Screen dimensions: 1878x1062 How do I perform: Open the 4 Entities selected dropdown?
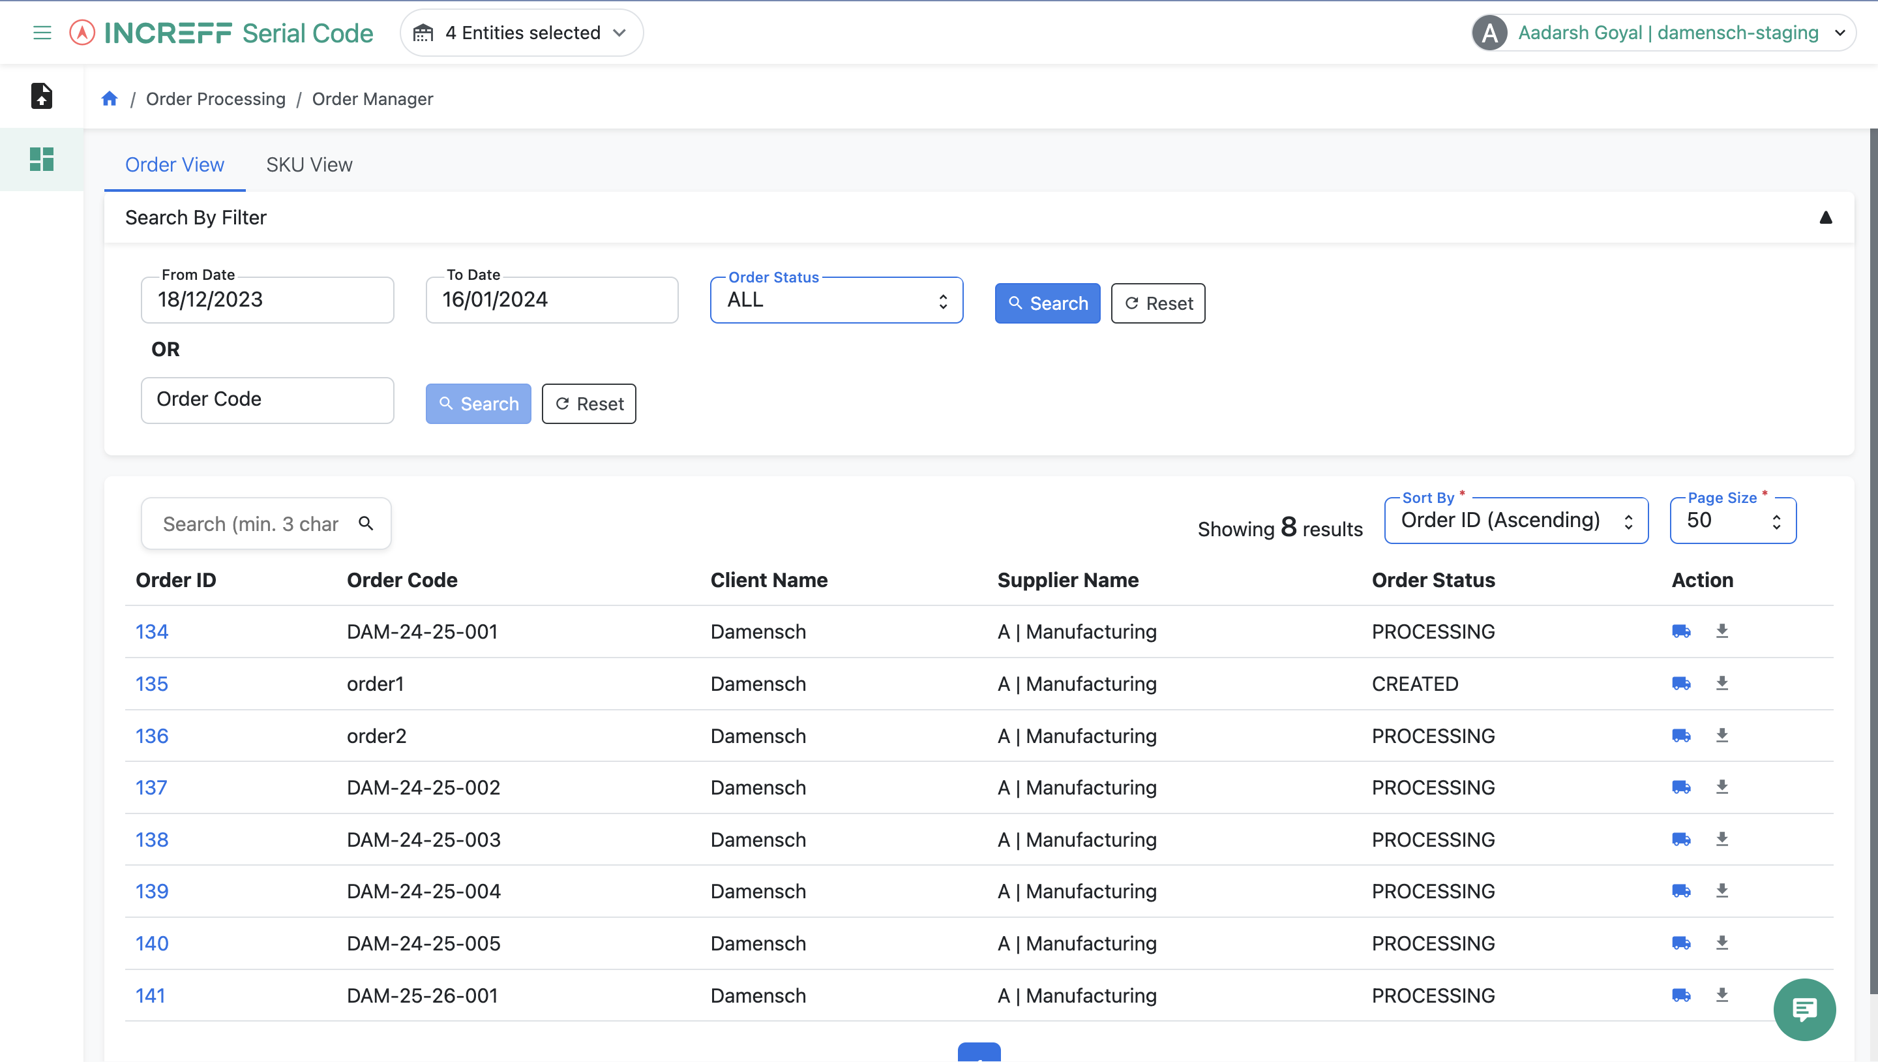point(521,33)
